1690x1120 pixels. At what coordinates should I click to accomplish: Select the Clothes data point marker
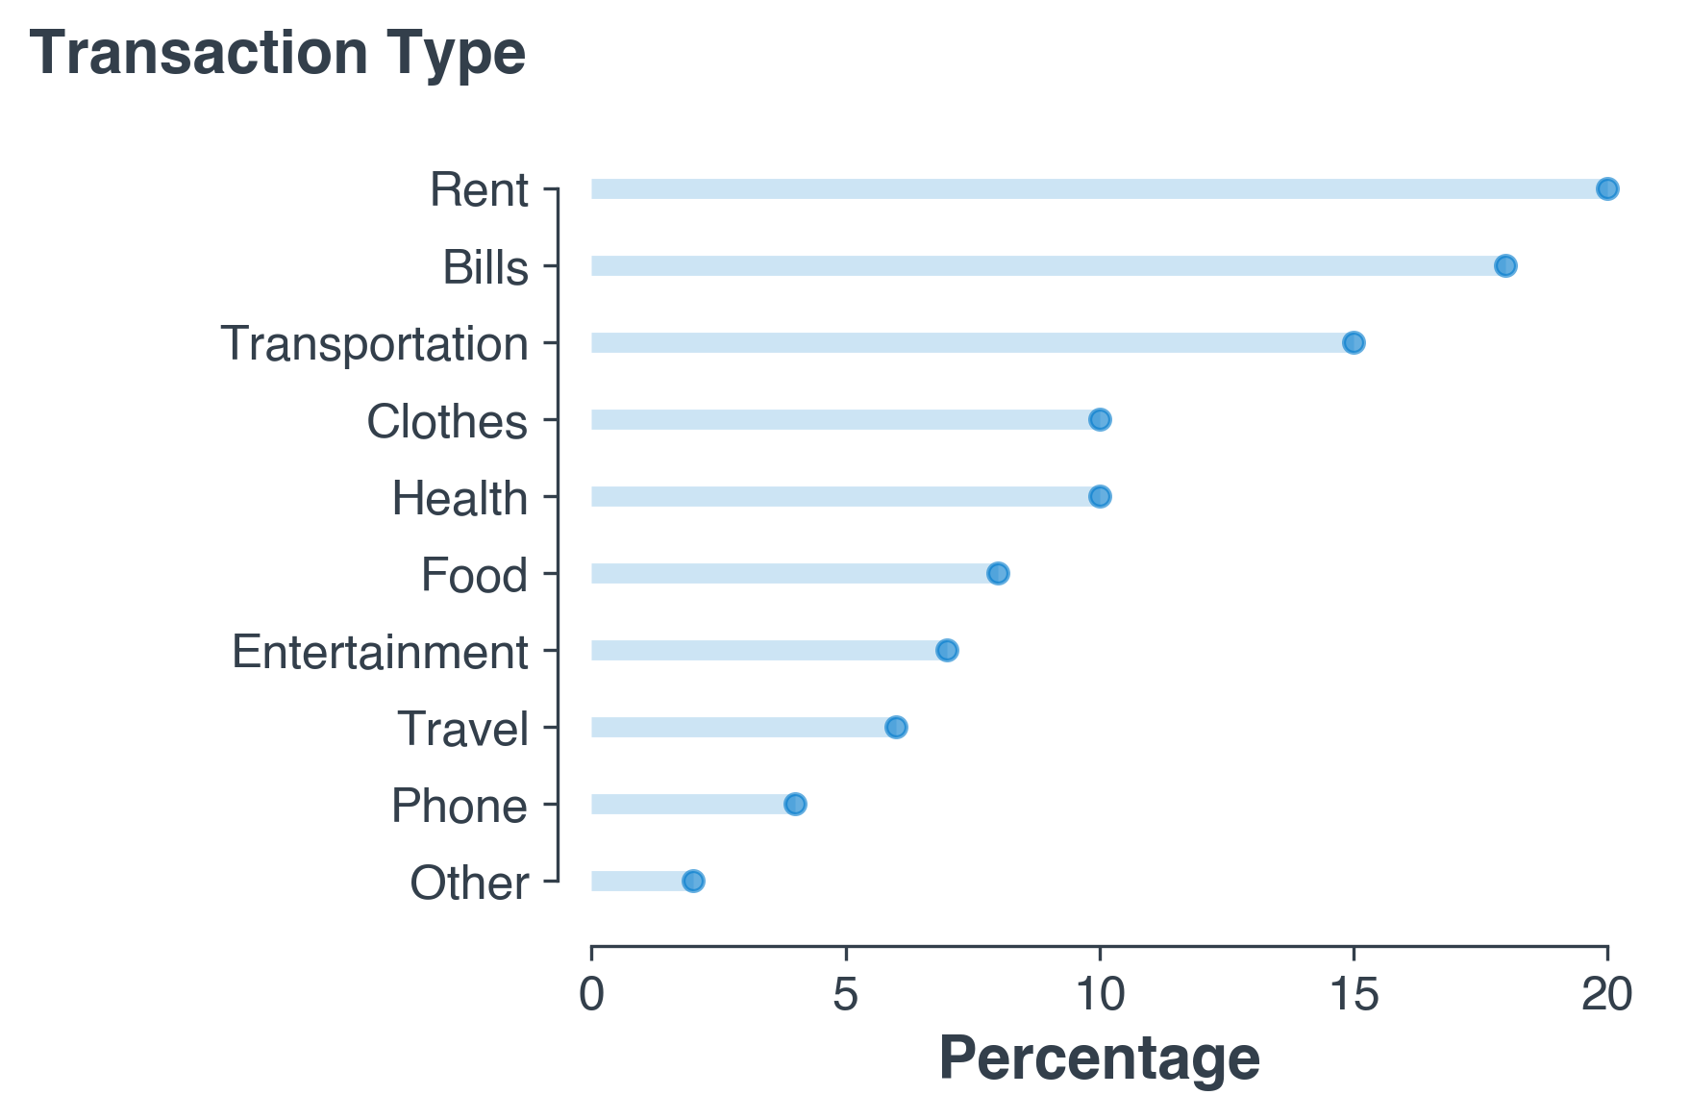pos(1100,419)
